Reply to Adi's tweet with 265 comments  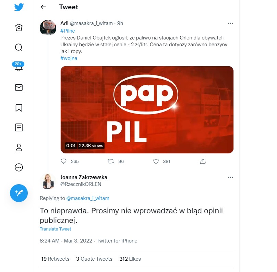(63, 161)
